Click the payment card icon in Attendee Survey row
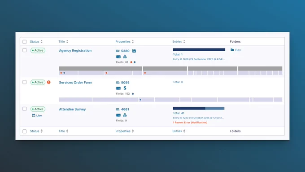The image size is (305, 172). click(x=118, y=115)
